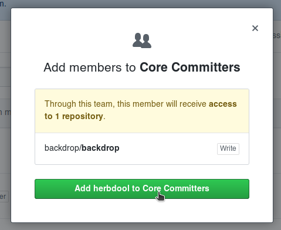Click the dimmed overlay above the dialog
Viewport: 281px width, 230px height.
click(142, 4)
